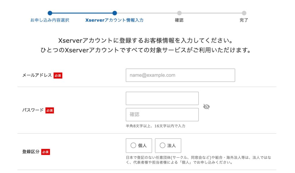Choose the 法人 registration type
The height and width of the screenshot is (173, 295).
coord(168,146)
